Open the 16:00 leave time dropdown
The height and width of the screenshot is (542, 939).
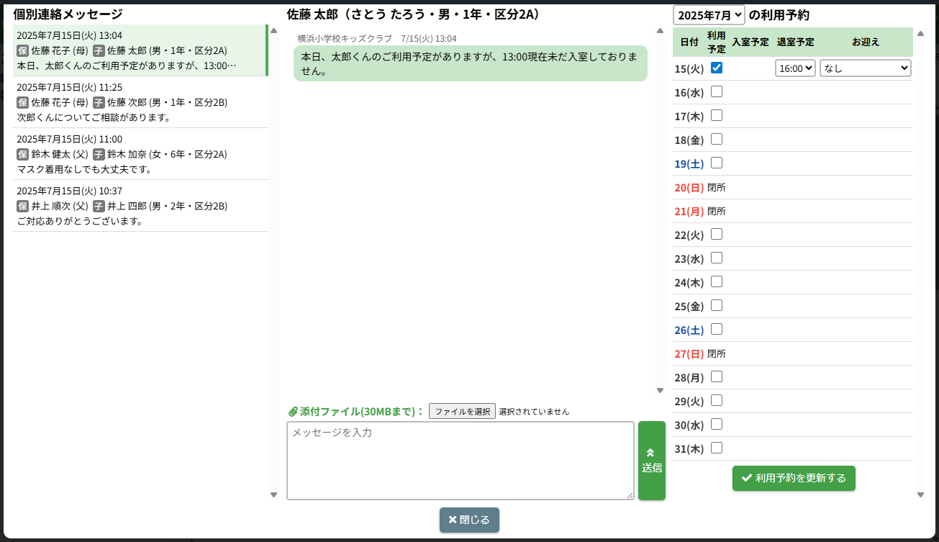(x=795, y=68)
